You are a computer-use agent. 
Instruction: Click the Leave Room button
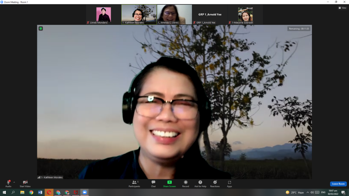point(338,184)
